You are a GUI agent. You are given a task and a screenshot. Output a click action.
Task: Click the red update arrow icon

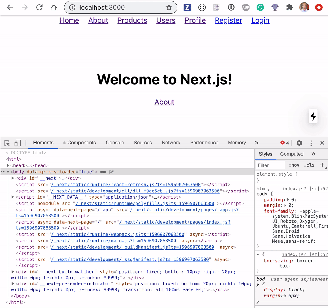point(319,7)
